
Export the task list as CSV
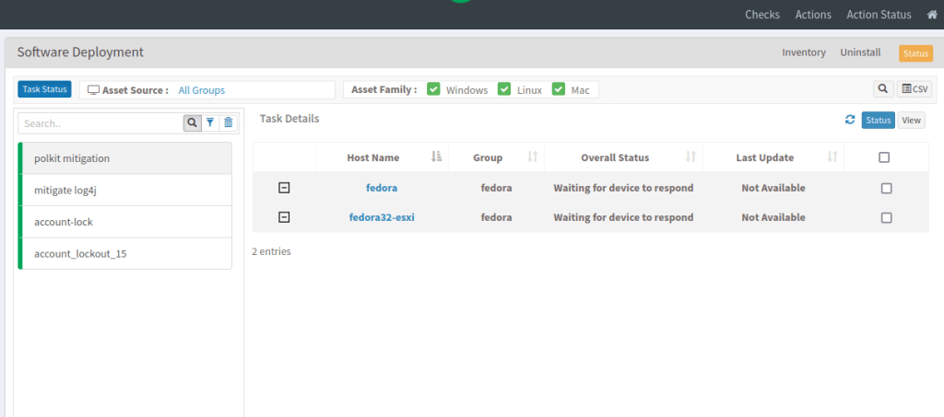914,89
